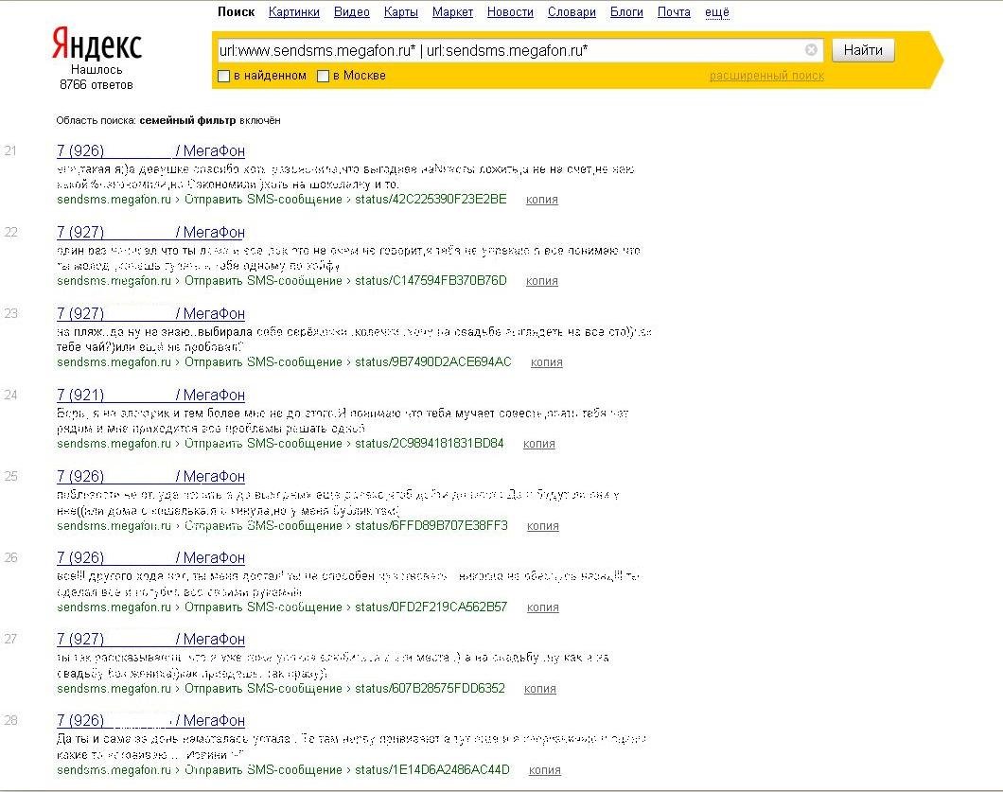The height and width of the screenshot is (792, 1003).
Task: Open result 28 title link
Action: (151, 720)
